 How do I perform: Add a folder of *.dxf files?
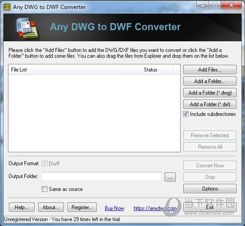[209, 104]
